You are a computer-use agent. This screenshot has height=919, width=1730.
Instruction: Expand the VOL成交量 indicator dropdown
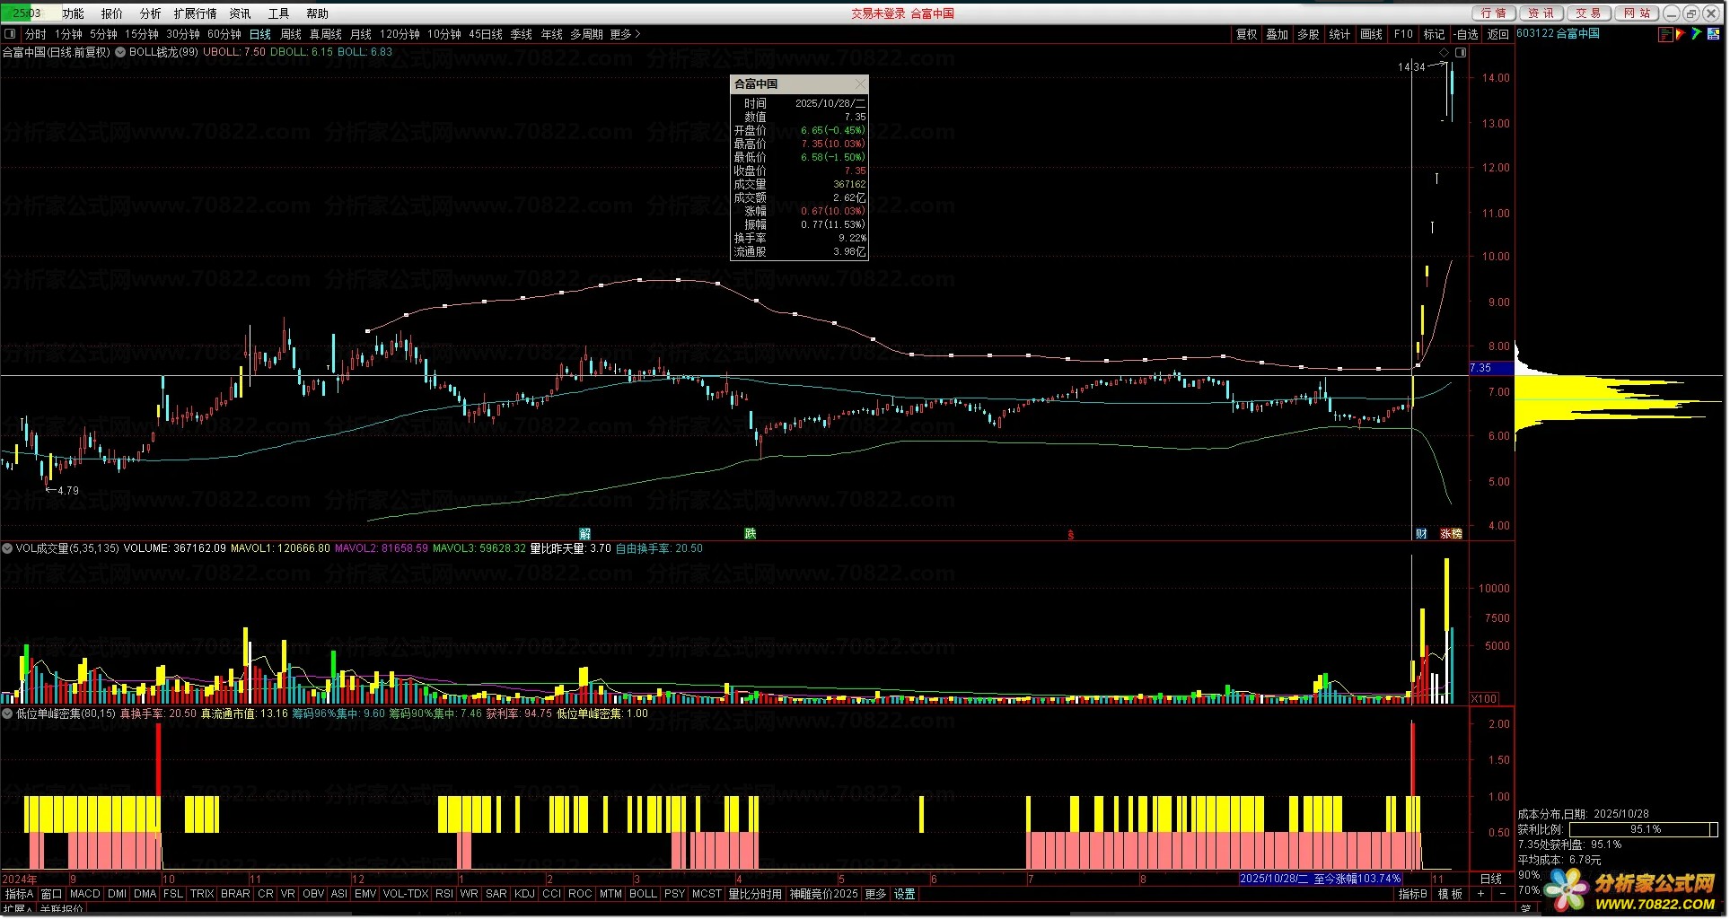[7, 548]
